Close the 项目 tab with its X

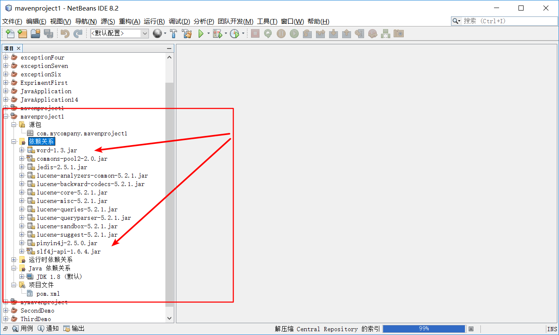tap(19, 49)
